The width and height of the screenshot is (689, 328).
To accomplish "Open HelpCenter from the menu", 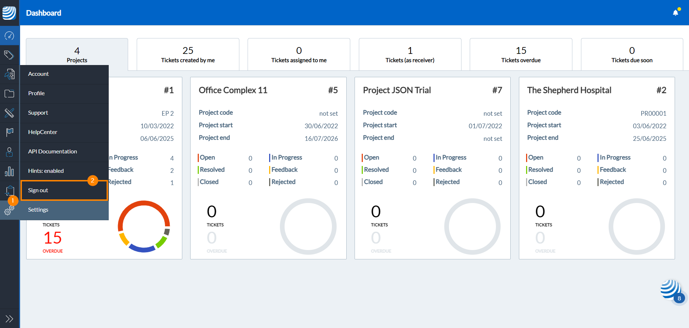I will coord(43,132).
